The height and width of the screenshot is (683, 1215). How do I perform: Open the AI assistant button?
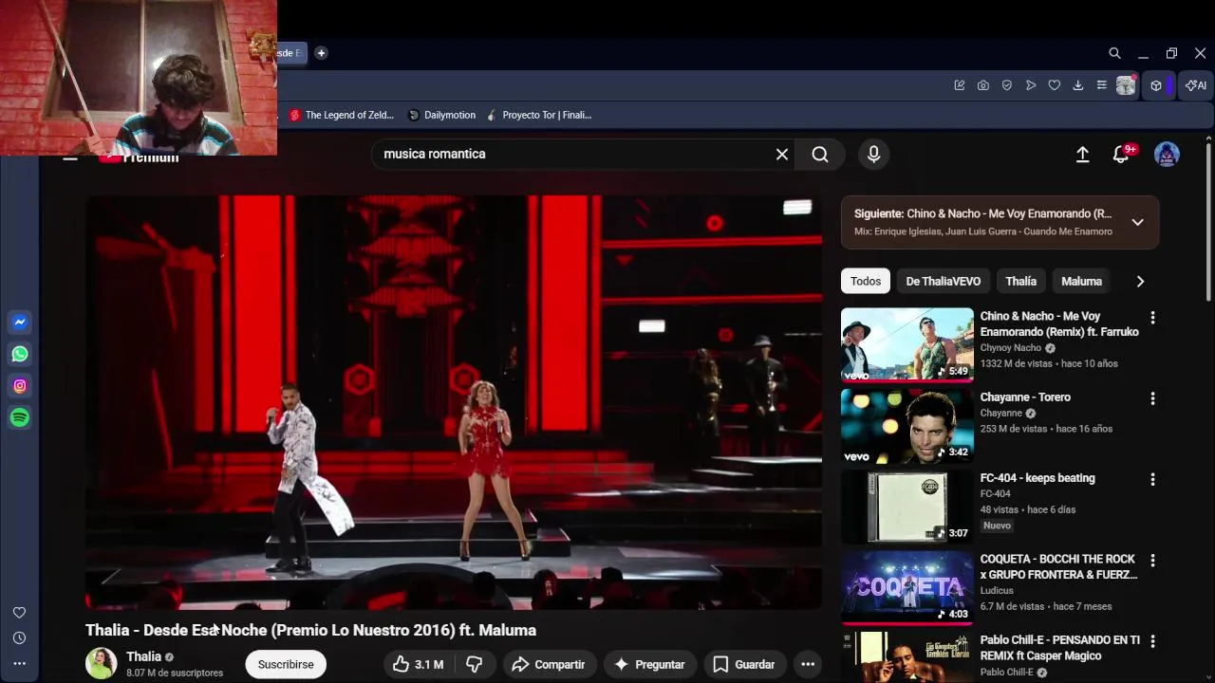(1196, 85)
